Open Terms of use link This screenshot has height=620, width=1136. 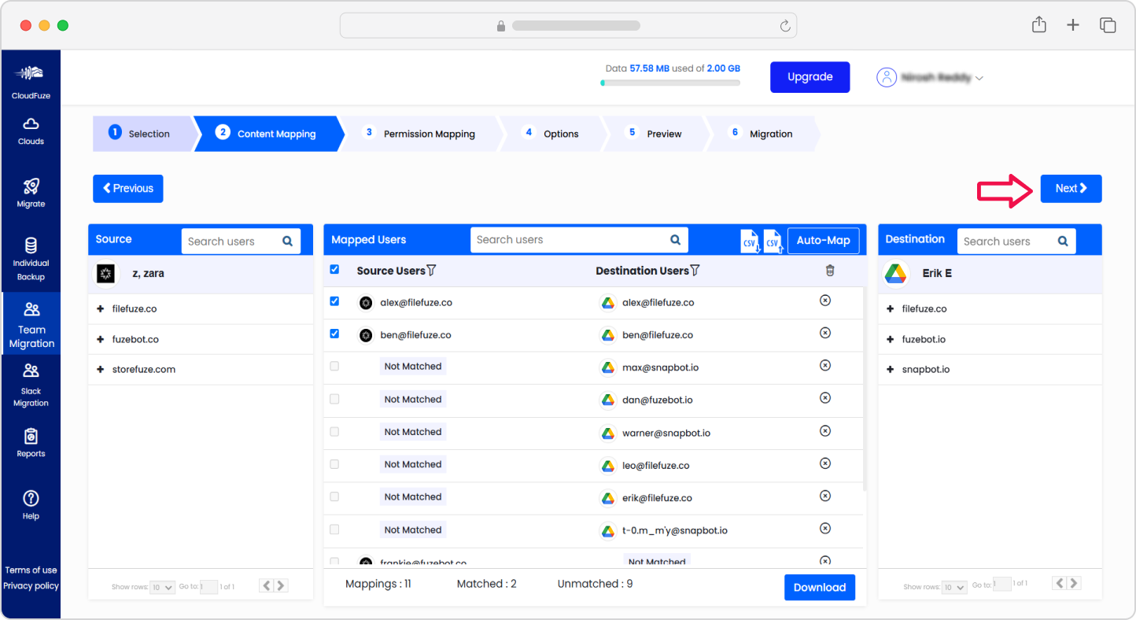pyautogui.click(x=31, y=570)
